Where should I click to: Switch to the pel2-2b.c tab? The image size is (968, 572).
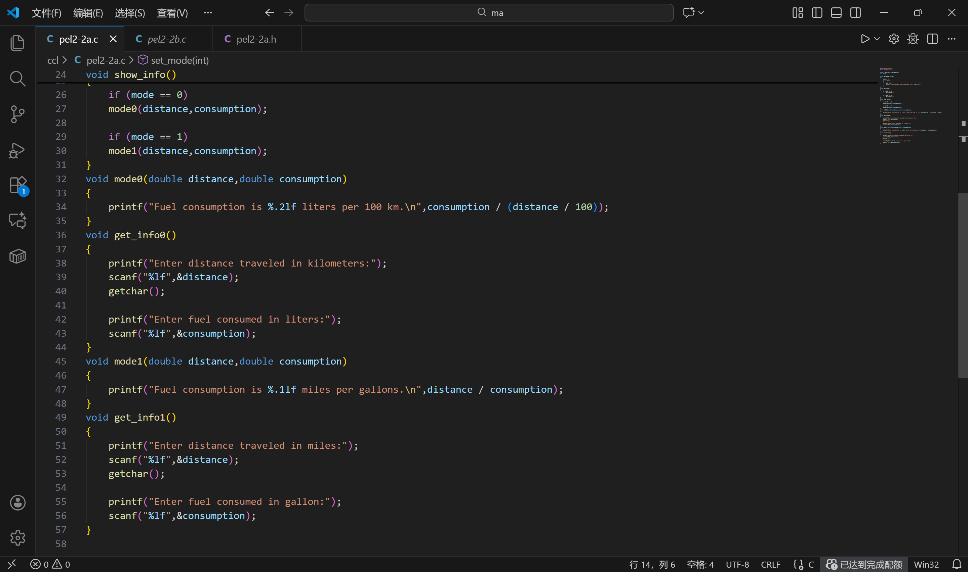tap(167, 39)
